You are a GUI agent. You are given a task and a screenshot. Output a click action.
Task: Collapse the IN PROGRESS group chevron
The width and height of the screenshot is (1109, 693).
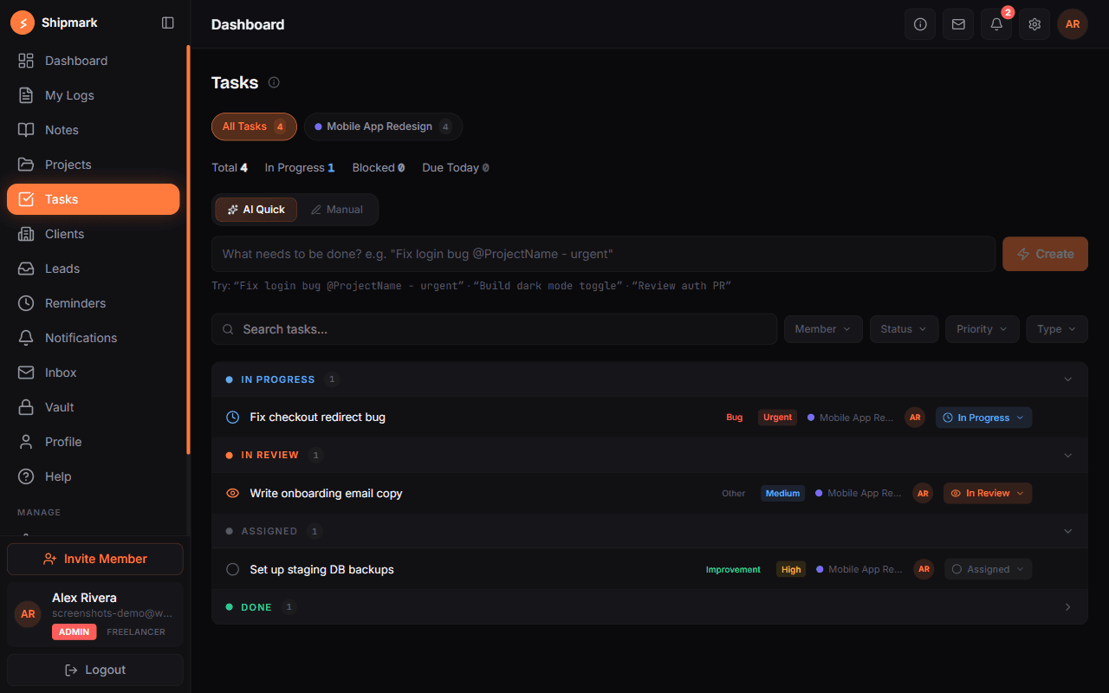pos(1067,379)
